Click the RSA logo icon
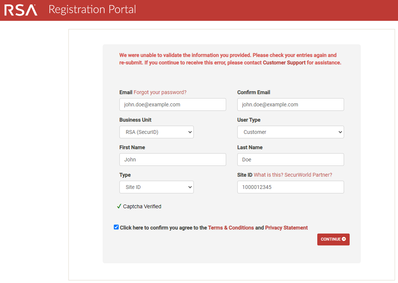 [x=20, y=10]
